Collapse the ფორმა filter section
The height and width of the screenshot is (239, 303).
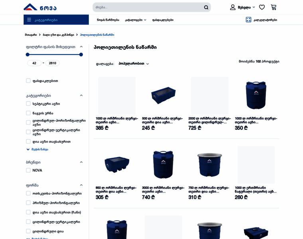(81, 185)
